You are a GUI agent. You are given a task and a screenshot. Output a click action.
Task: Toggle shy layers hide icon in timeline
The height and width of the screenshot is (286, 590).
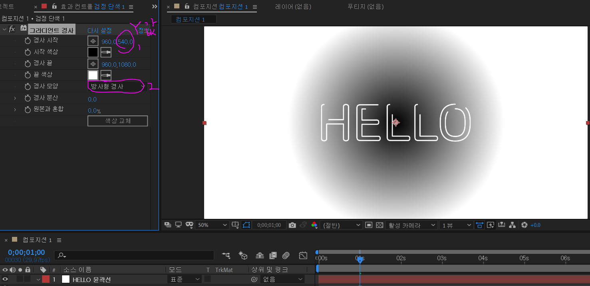coord(260,255)
